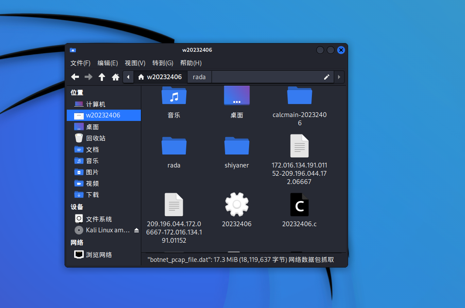Image resolution: width=465 pixels, height=308 pixels.
Task: Select text file icon 209.196.044.172.06667
Action: click(x=174, y=205)
